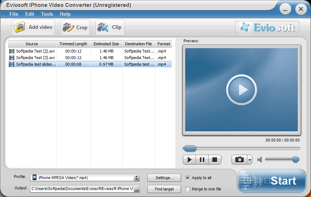311x197 pixels.
Task: Sort by the Source column header
Action: coord(32,44)
